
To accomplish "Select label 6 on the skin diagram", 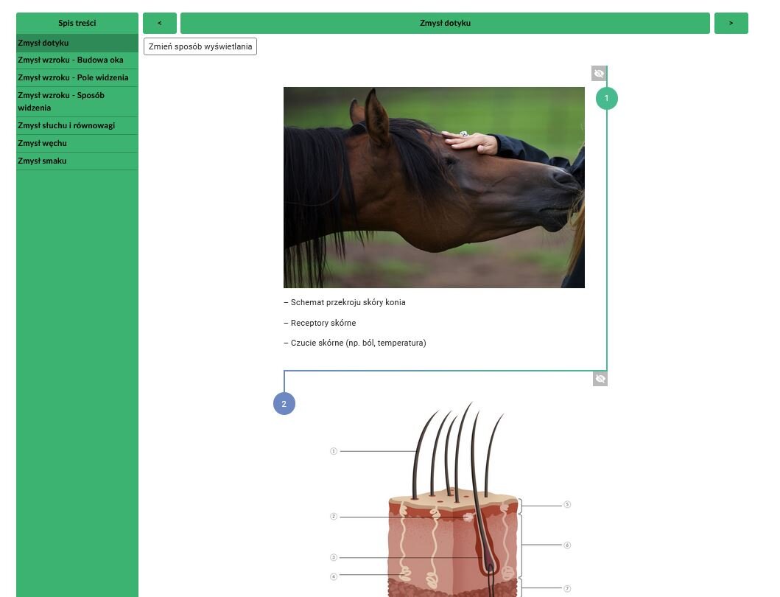I will [x=567, y=545].
